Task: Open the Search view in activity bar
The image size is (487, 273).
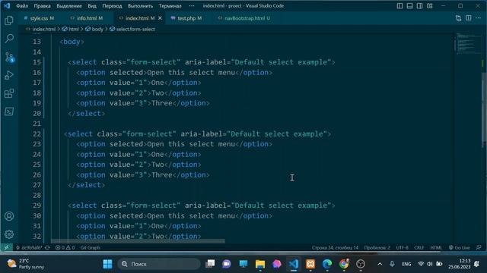Action: pos(9,39)
